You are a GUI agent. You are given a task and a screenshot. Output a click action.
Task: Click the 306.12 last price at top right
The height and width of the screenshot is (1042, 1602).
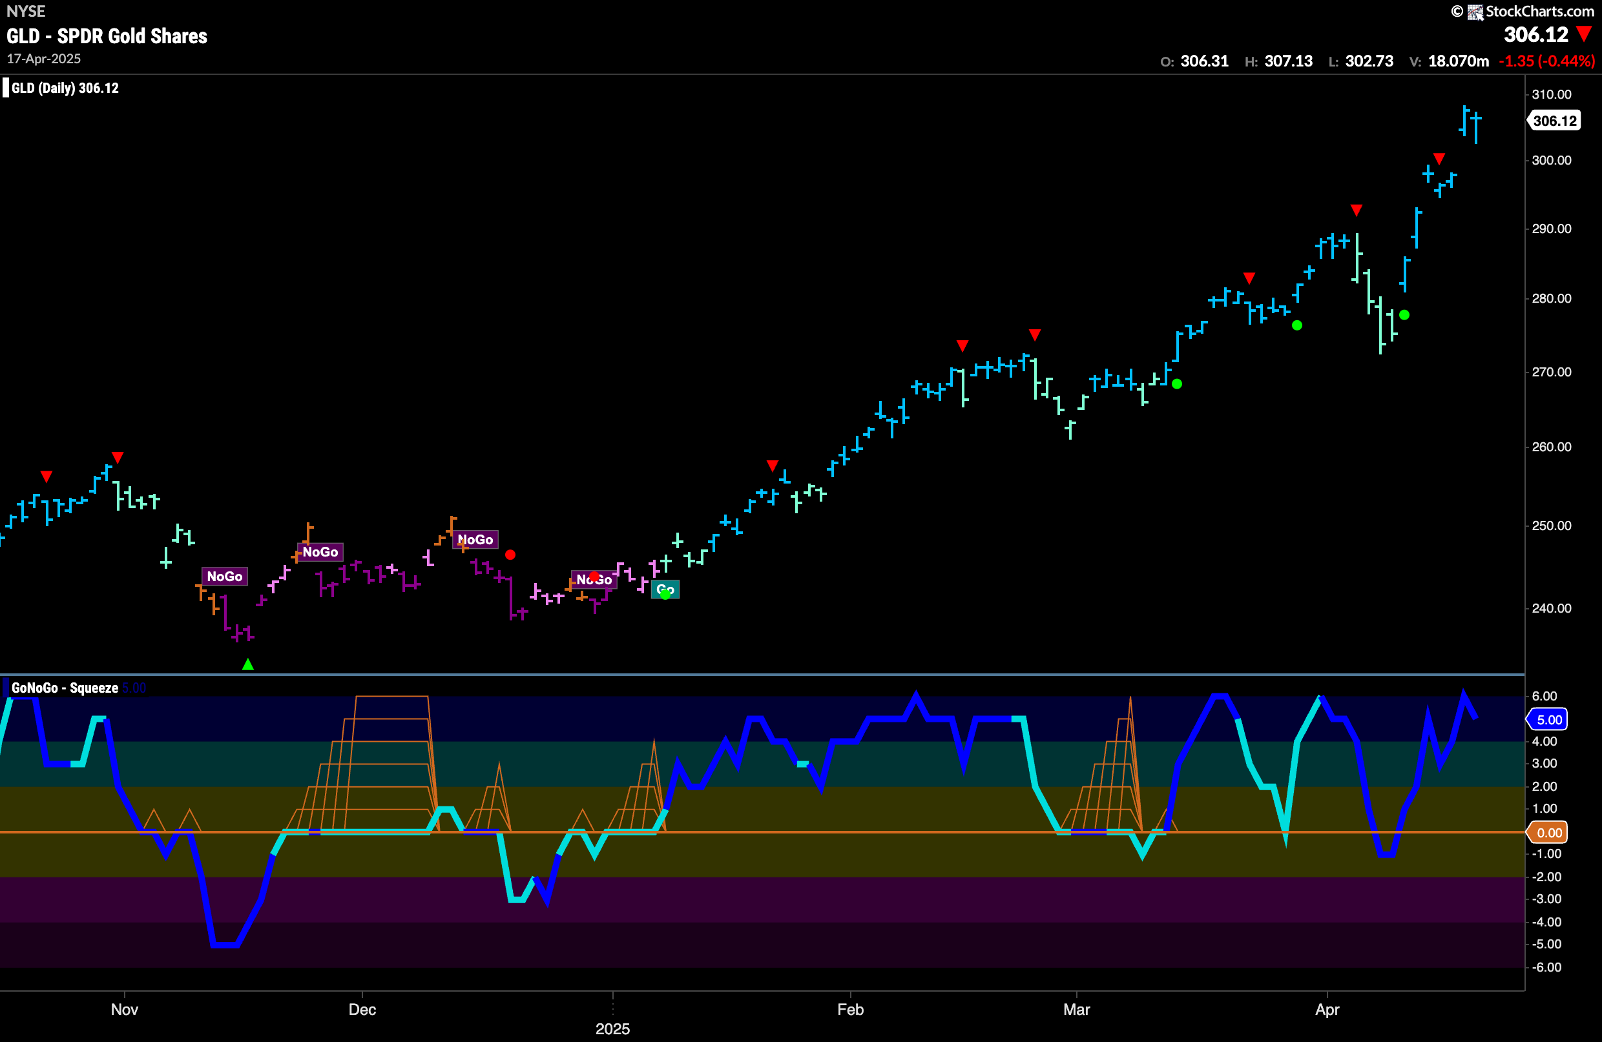tap(1536, 34)
